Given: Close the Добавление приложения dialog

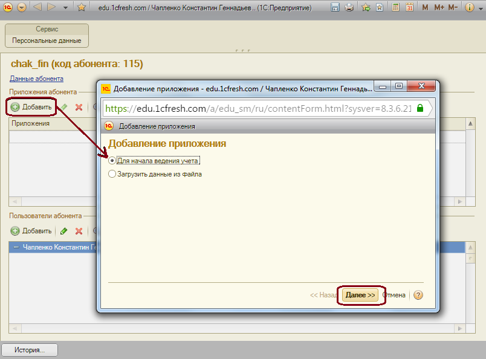Looking at the screenshot, I should pyautogui.click(x=421, y=86).
